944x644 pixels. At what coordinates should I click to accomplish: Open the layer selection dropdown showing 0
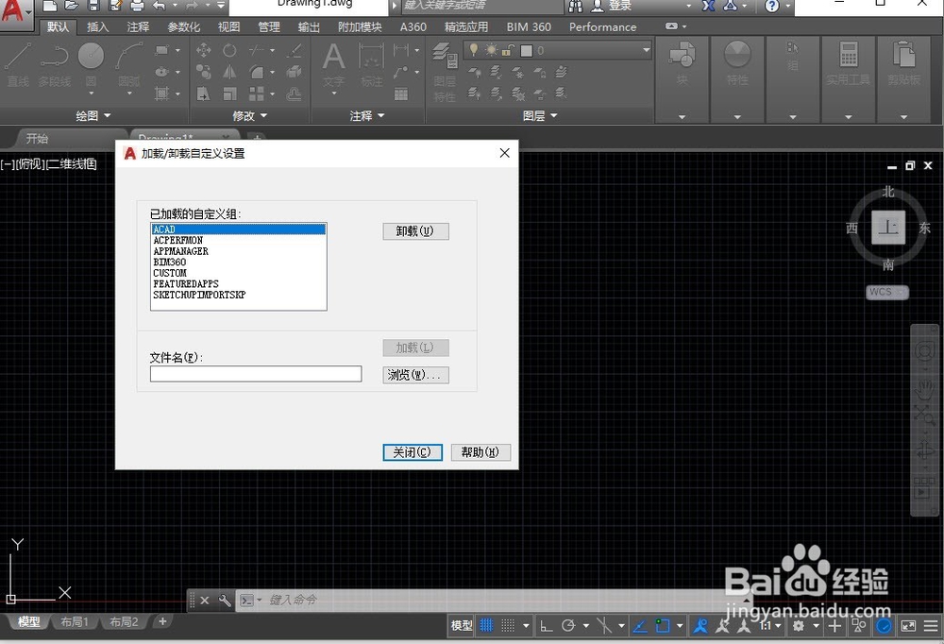(x=646, y=50)
